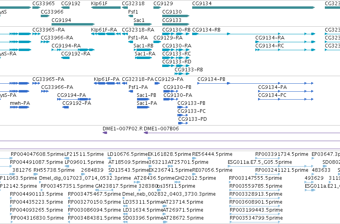Viewport: 340px width, 224px height.
Task: Select the CG9133-RB transcript label
Action: (189, 70)
